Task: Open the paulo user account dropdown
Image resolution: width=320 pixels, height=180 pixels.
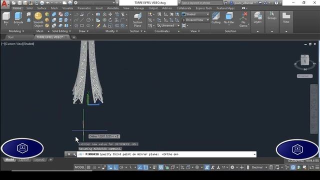Action: coord(243,3)
